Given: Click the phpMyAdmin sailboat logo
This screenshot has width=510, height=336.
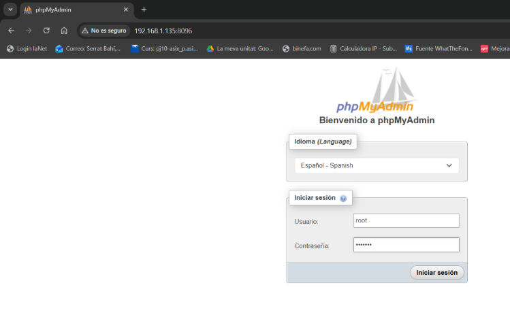Looking at the screenshot, I should (377, 91).
